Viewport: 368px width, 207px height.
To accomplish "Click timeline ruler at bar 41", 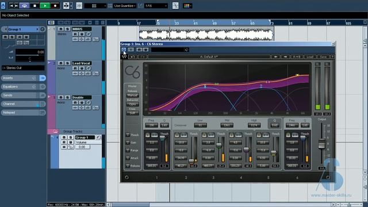I will coord(195,23).
